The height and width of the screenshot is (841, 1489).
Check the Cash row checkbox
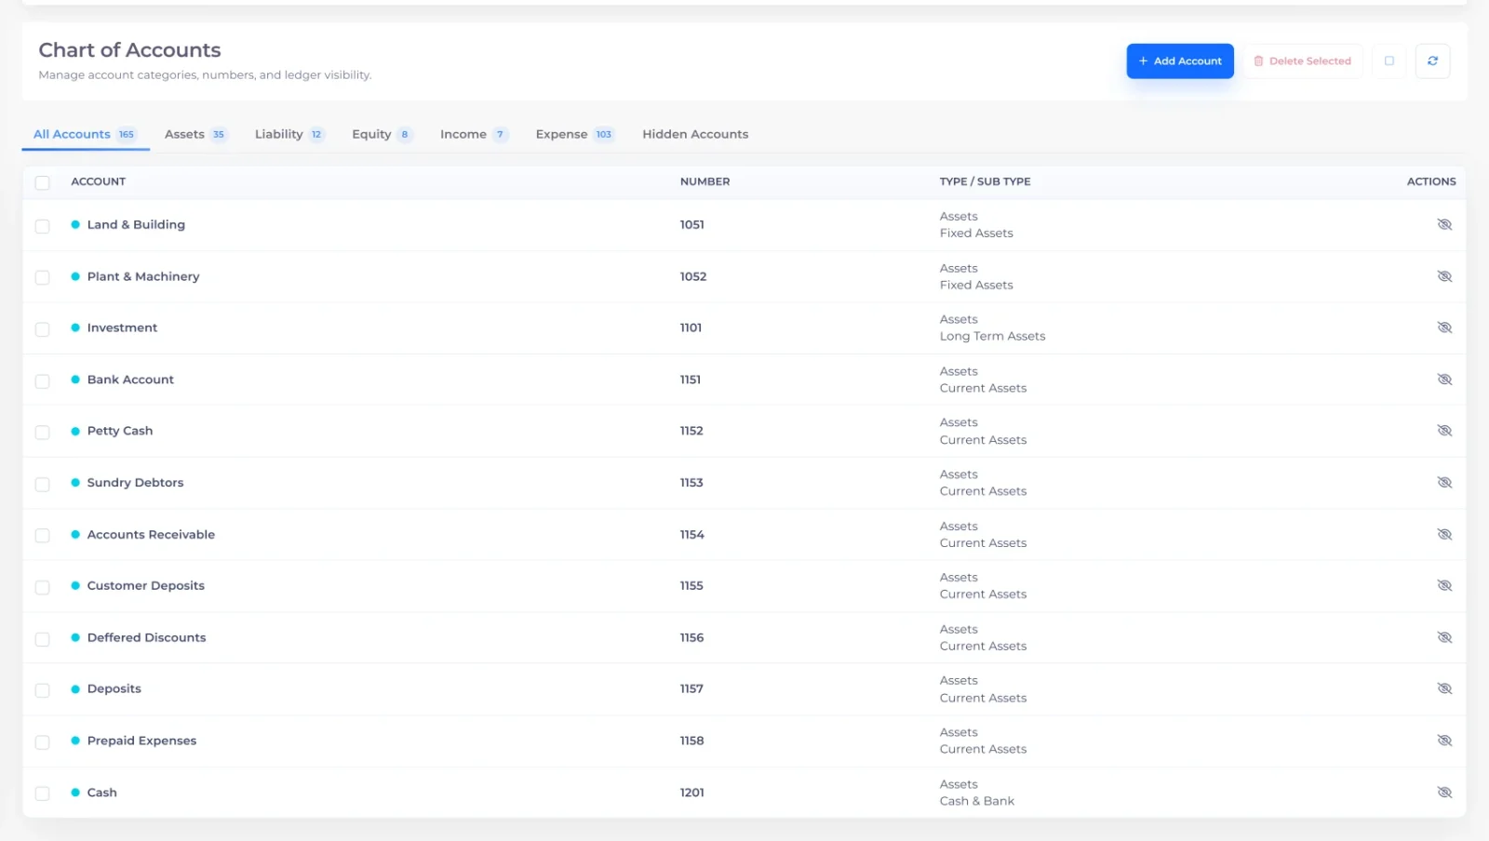pyautogui.click(x=42, y=794)
